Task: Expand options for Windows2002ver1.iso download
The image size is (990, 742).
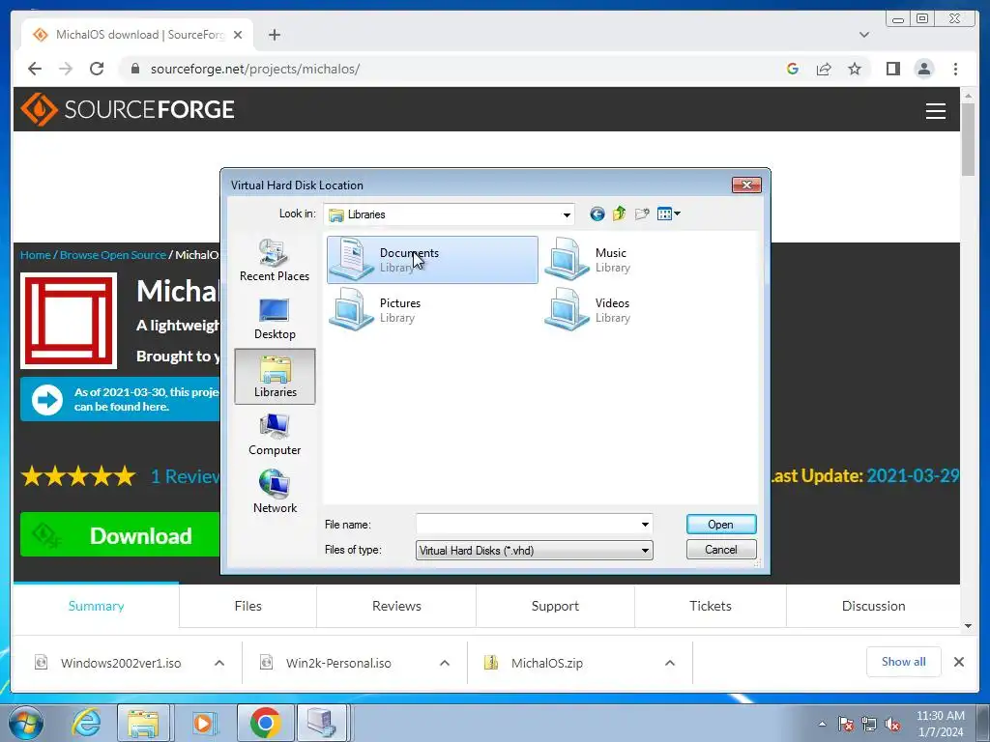Action: point(219,663)
